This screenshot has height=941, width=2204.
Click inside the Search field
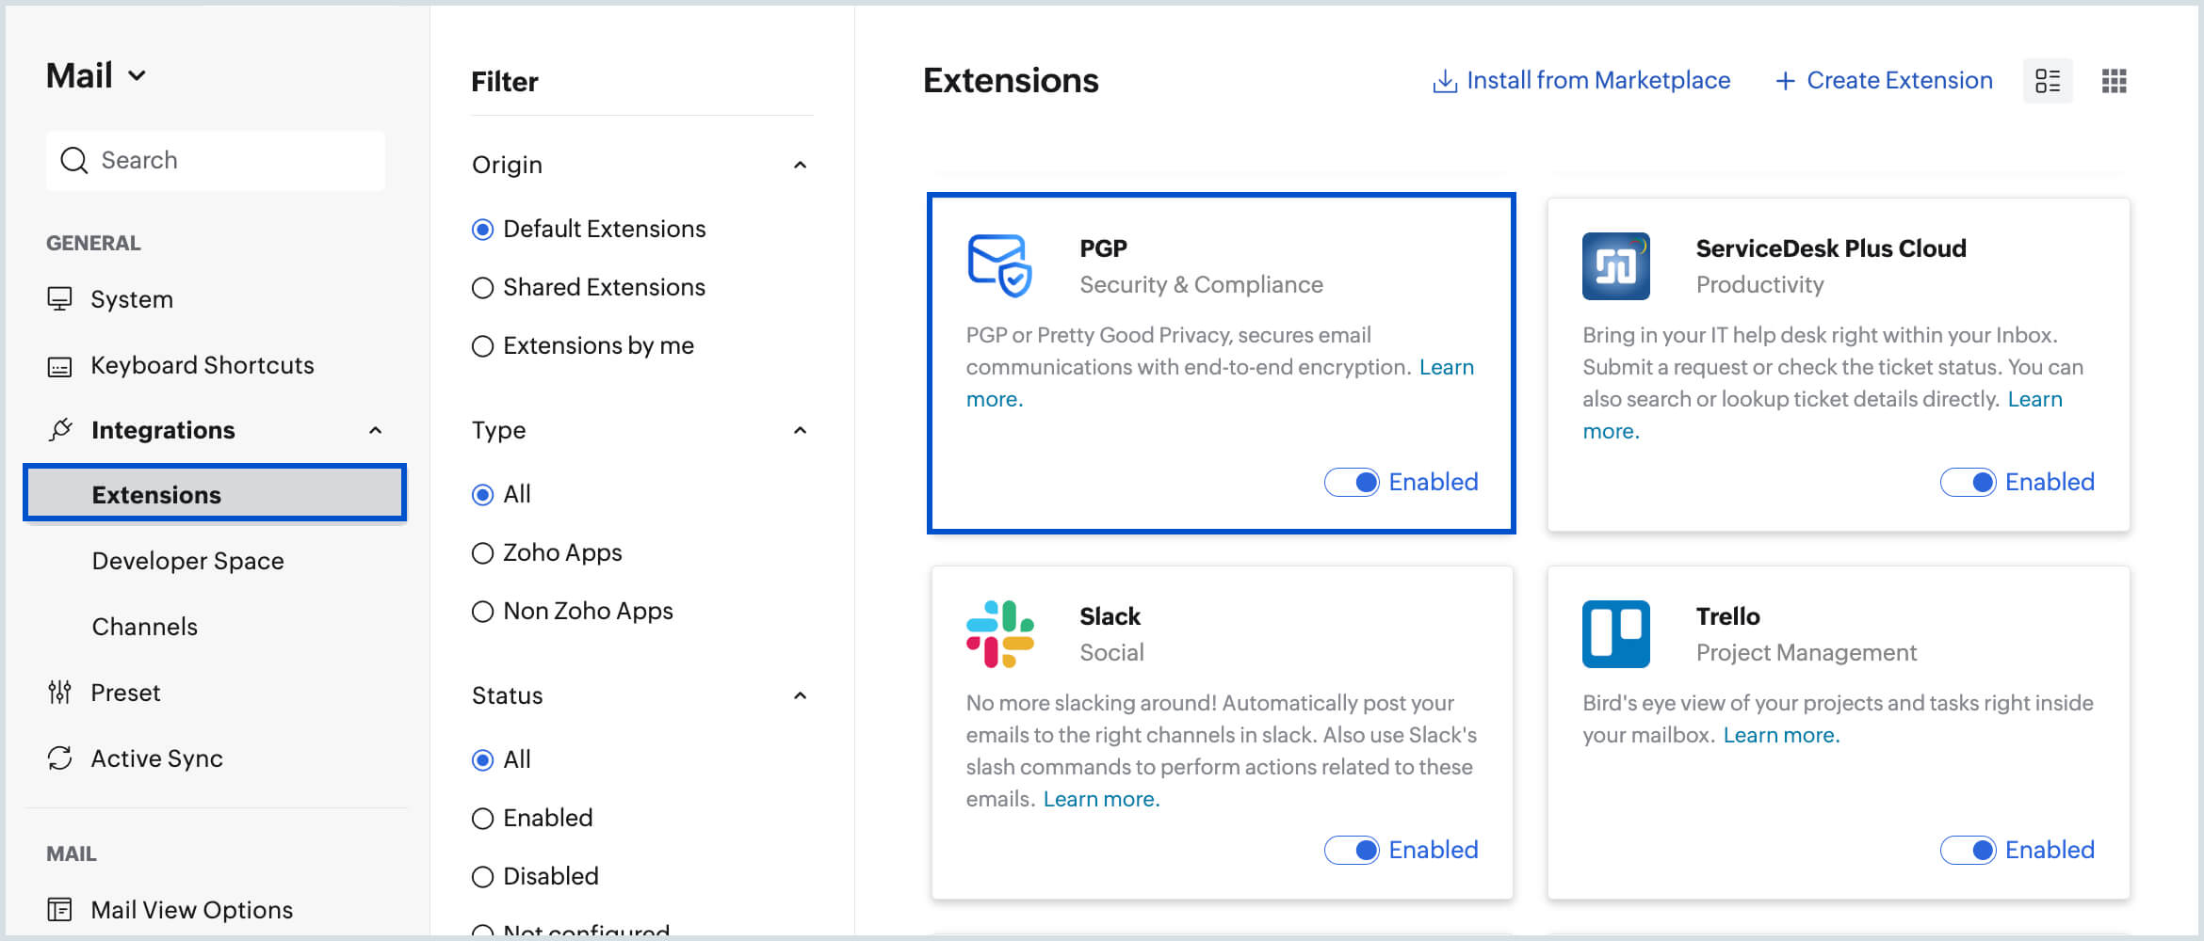(x=215, y=160)
